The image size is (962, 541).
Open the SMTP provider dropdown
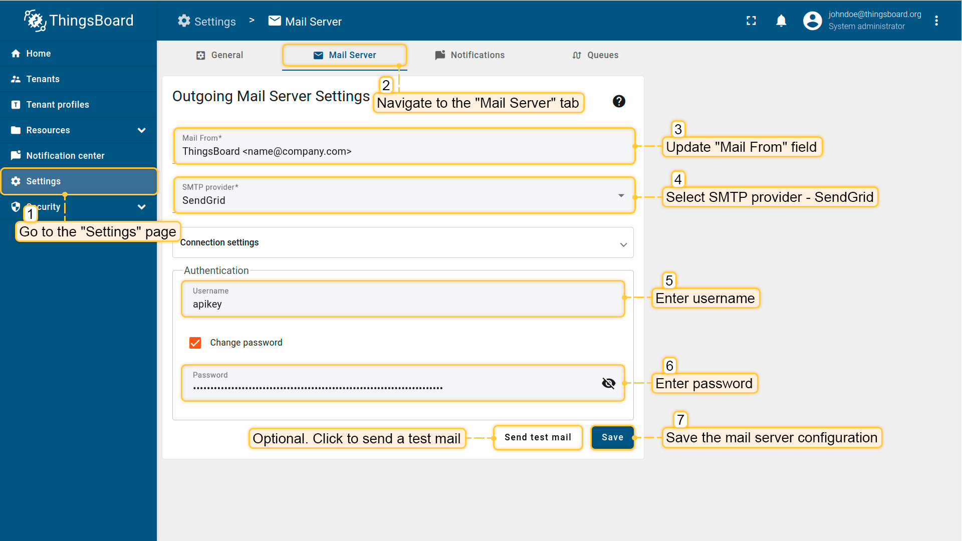point(404,195)
